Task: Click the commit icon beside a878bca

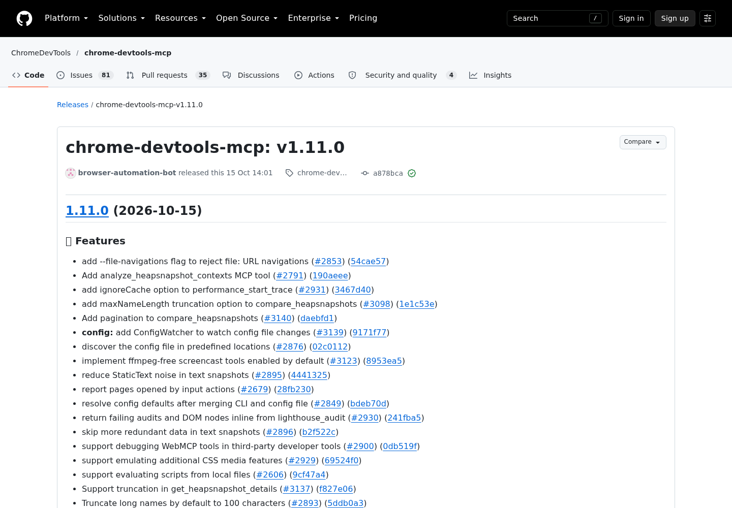Action: [x=365, y=173]
